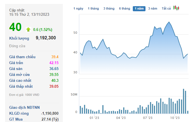Switch chart to candlestick view icon

[176, 8]
